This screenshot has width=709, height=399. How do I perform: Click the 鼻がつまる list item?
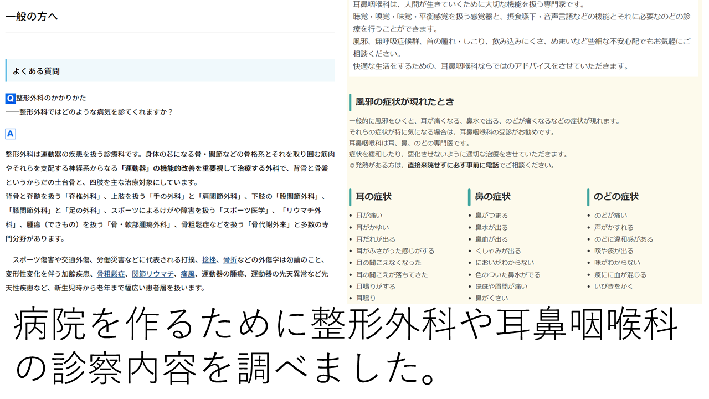491,216
